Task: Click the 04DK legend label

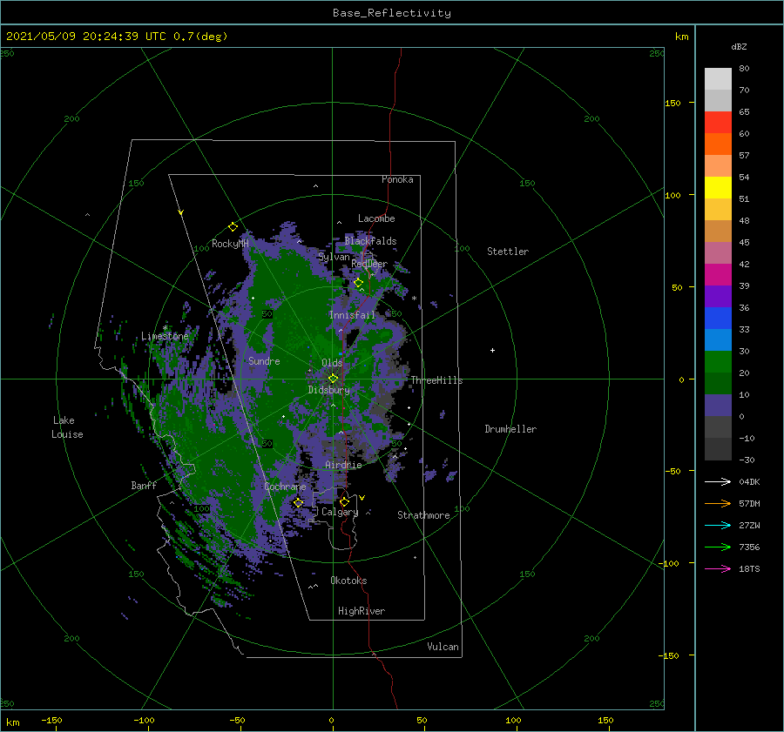Action: [749, 481]
